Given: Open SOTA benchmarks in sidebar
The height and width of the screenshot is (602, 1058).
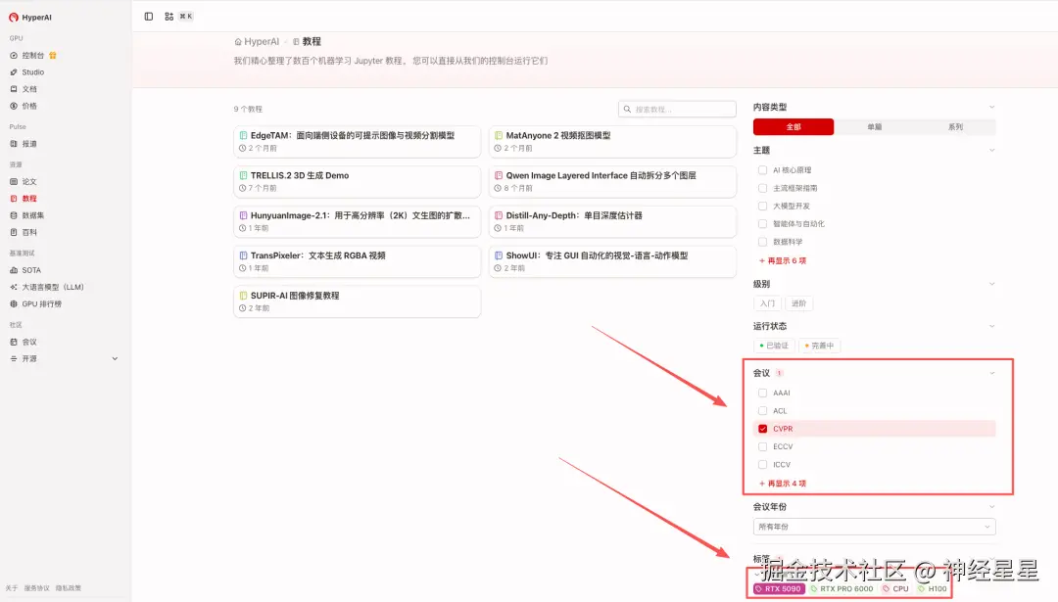Looking at the screenshot, I should coord(31,269).
